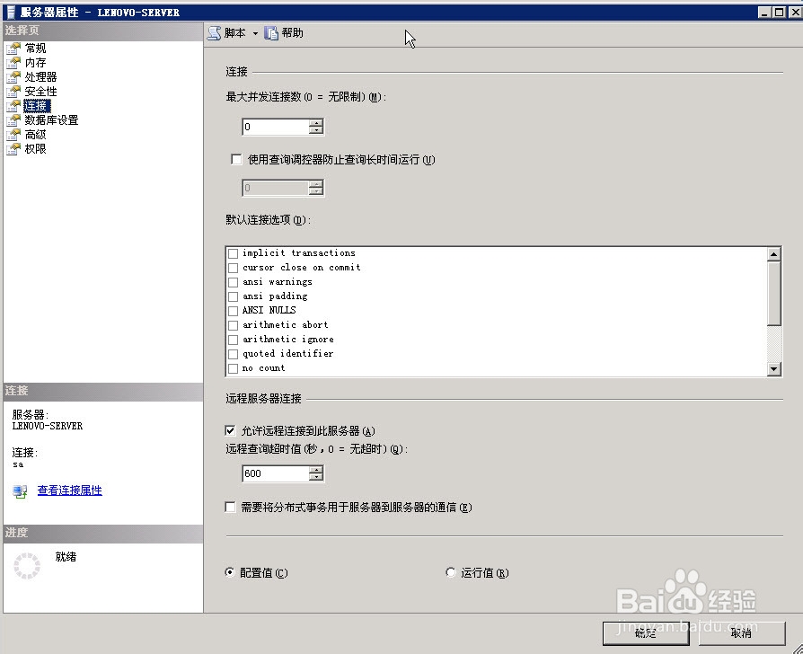Open the 帮助 menu item

pos(293,32)
